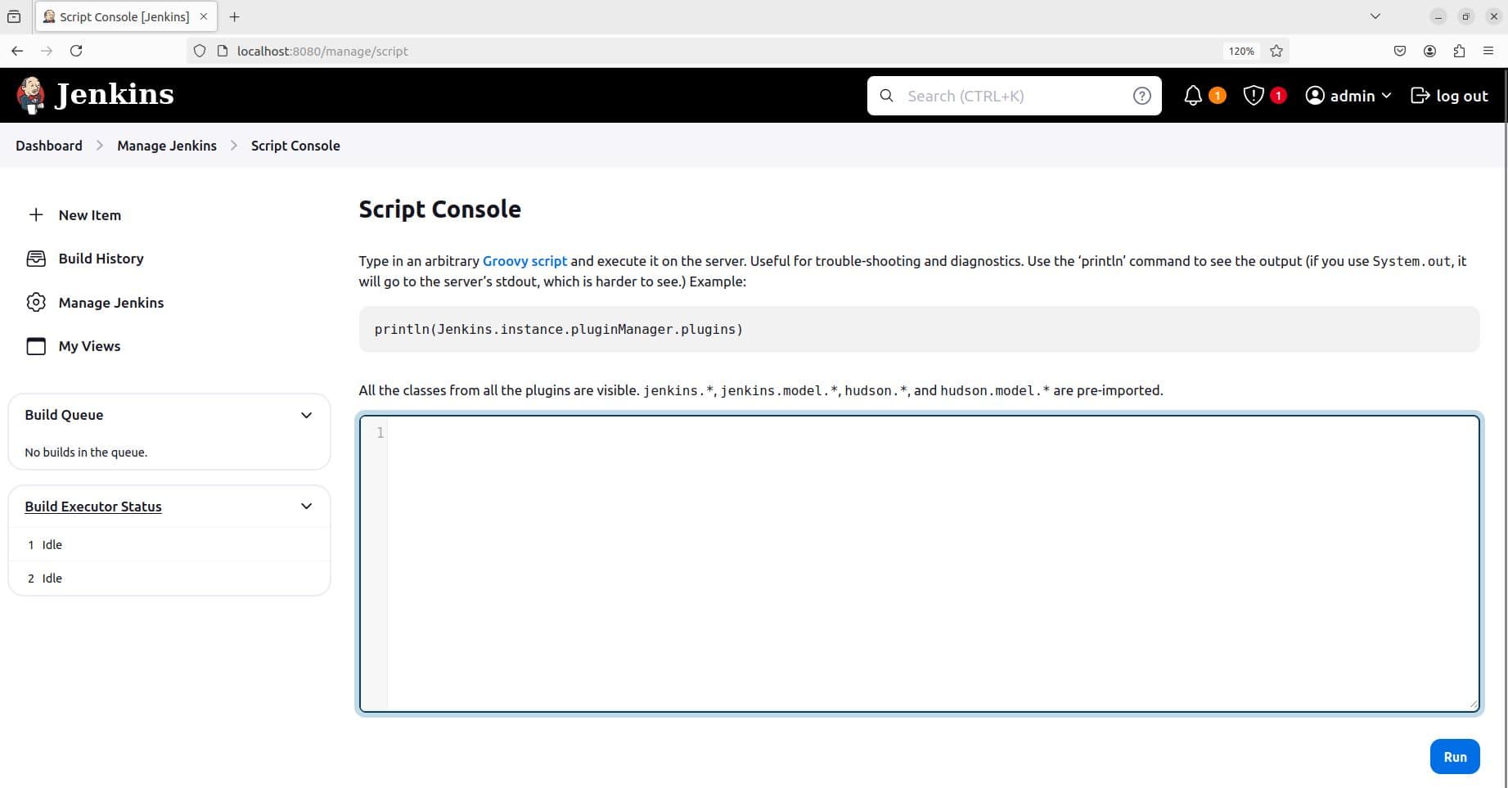
Task: Click the Build History tray icon
Action: pyautogui.click(x=36, y=259)
